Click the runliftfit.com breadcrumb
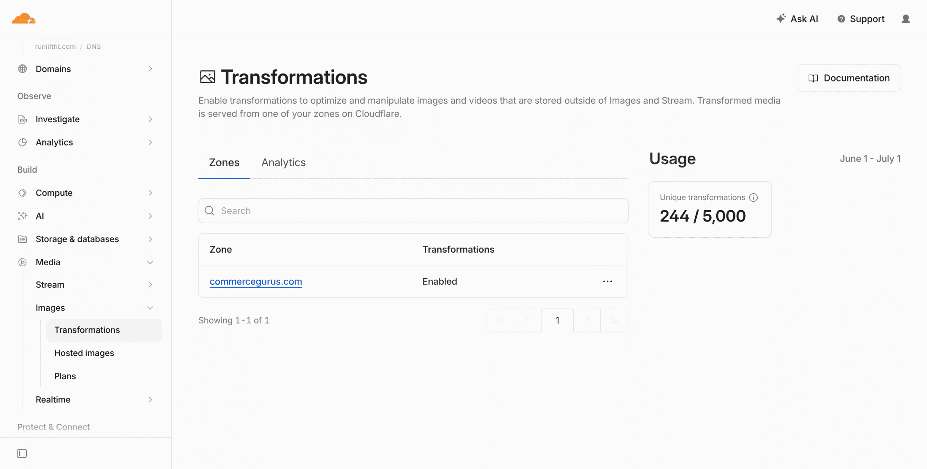Image resolution: width=927 pixels, height=469 pixels. click(x=55, y=46)
